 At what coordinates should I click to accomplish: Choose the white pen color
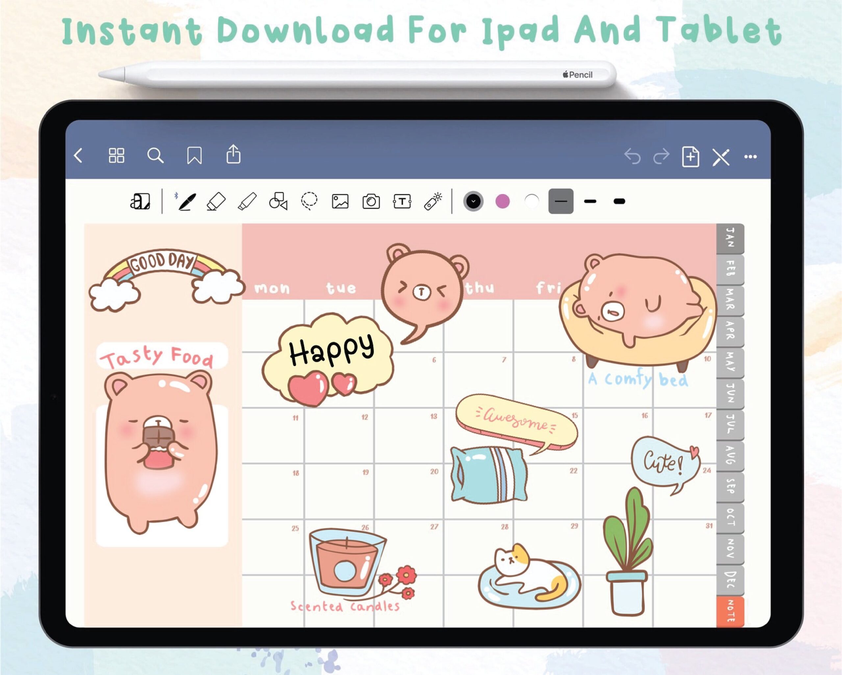click(x=532, y=201)
